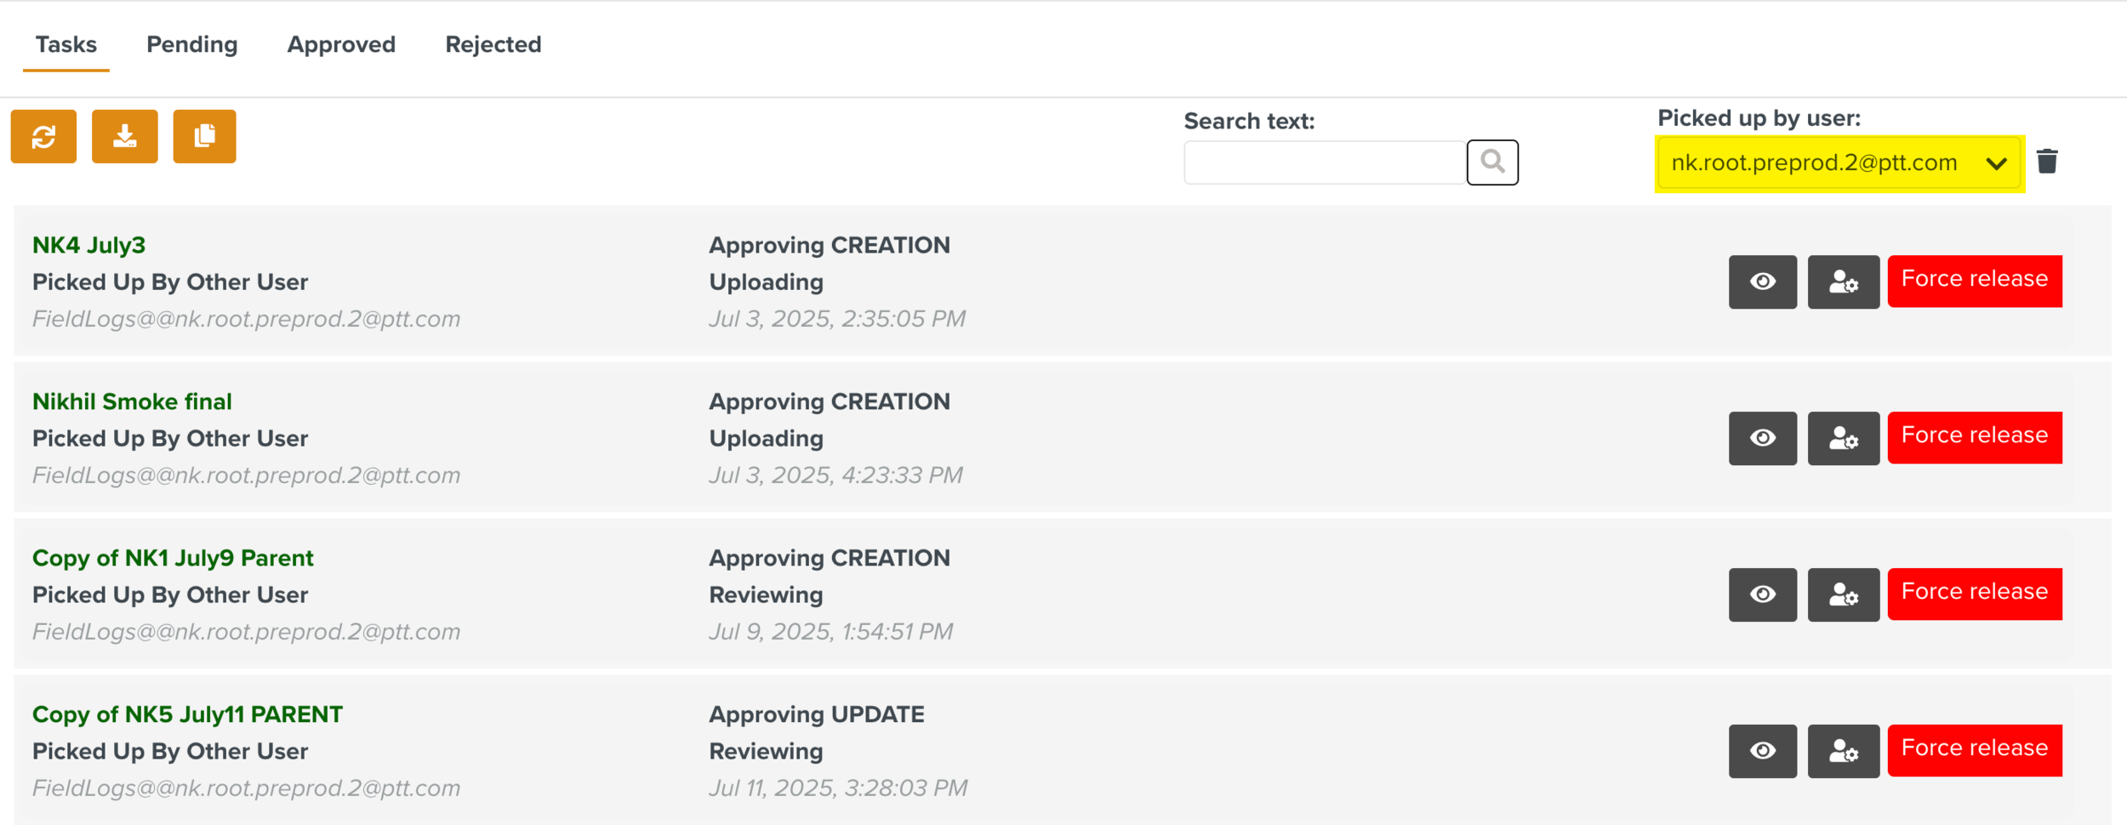
Task: Force release the NK4 July3 task
Action: click(1974, 280)
